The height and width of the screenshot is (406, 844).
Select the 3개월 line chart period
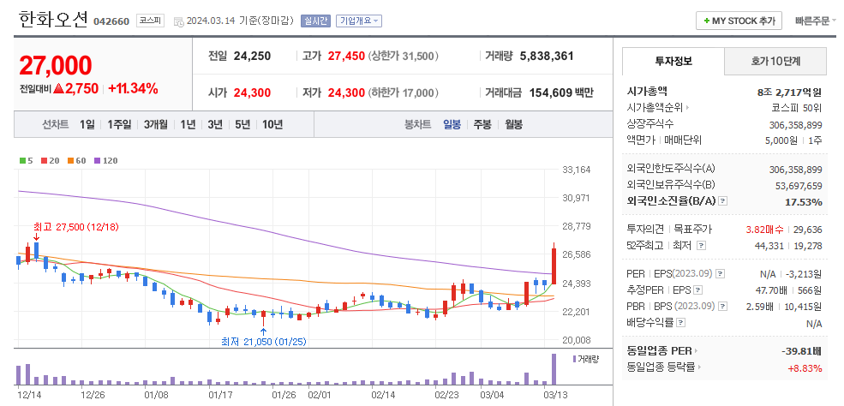156,125
